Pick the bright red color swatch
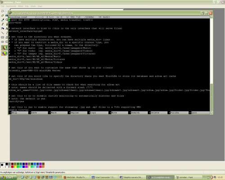The width and height of the screenshot is (225, 180). pyautogui.click(x=12, y=166)
